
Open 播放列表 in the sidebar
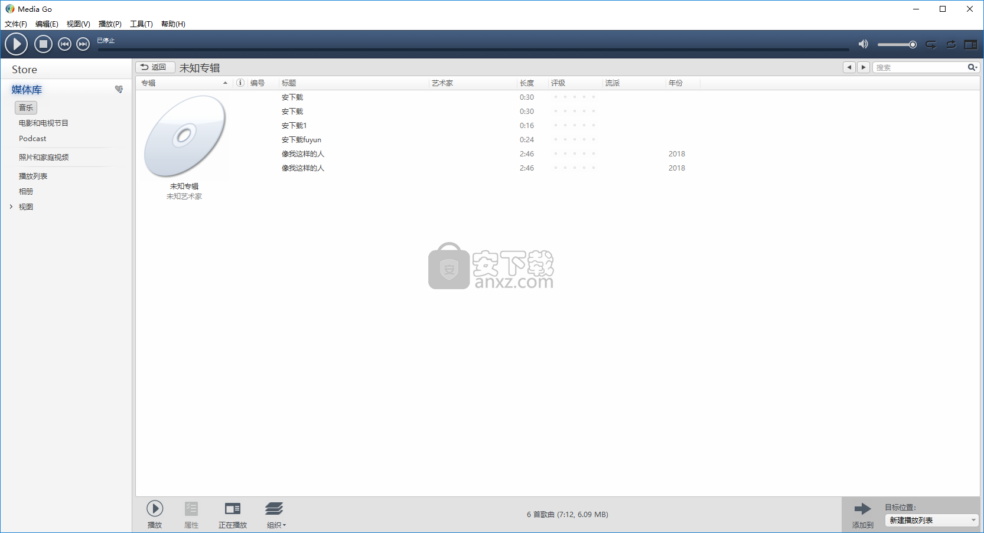[x=33, y=176]
